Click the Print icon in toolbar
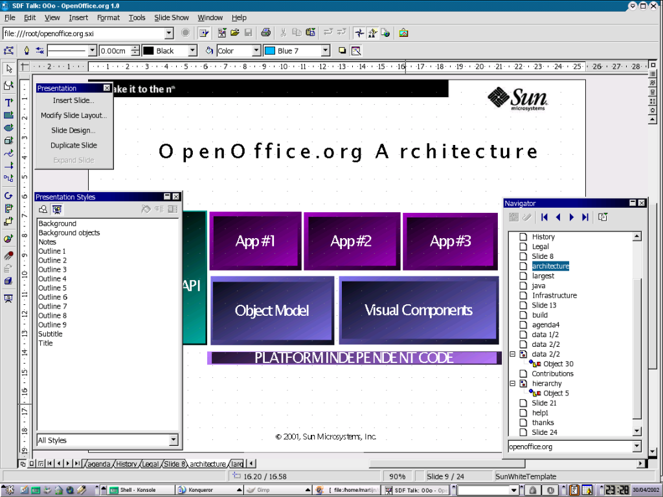The height and width of the screenshot is (497, 663). (265, 33)
